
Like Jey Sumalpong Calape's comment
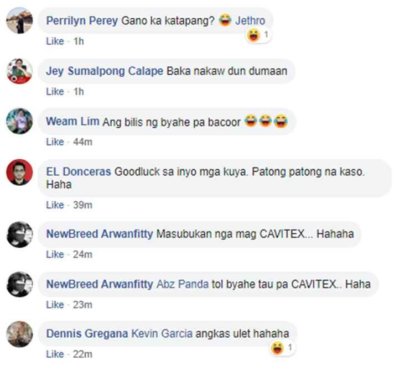(55, 92)
